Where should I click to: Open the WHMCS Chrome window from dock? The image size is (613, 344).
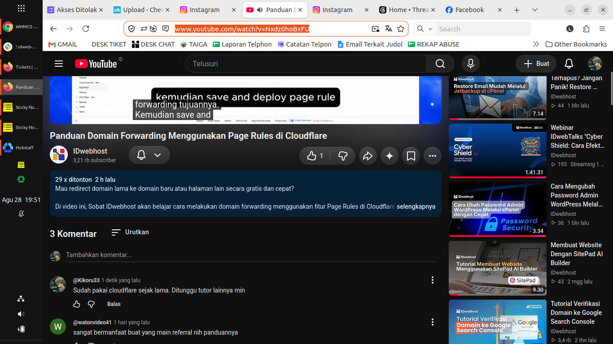21,26
